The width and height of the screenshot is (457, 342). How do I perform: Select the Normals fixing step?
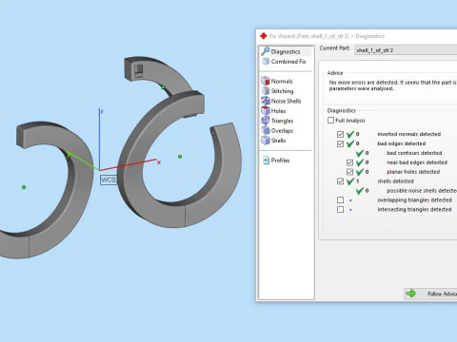[277, 81]
